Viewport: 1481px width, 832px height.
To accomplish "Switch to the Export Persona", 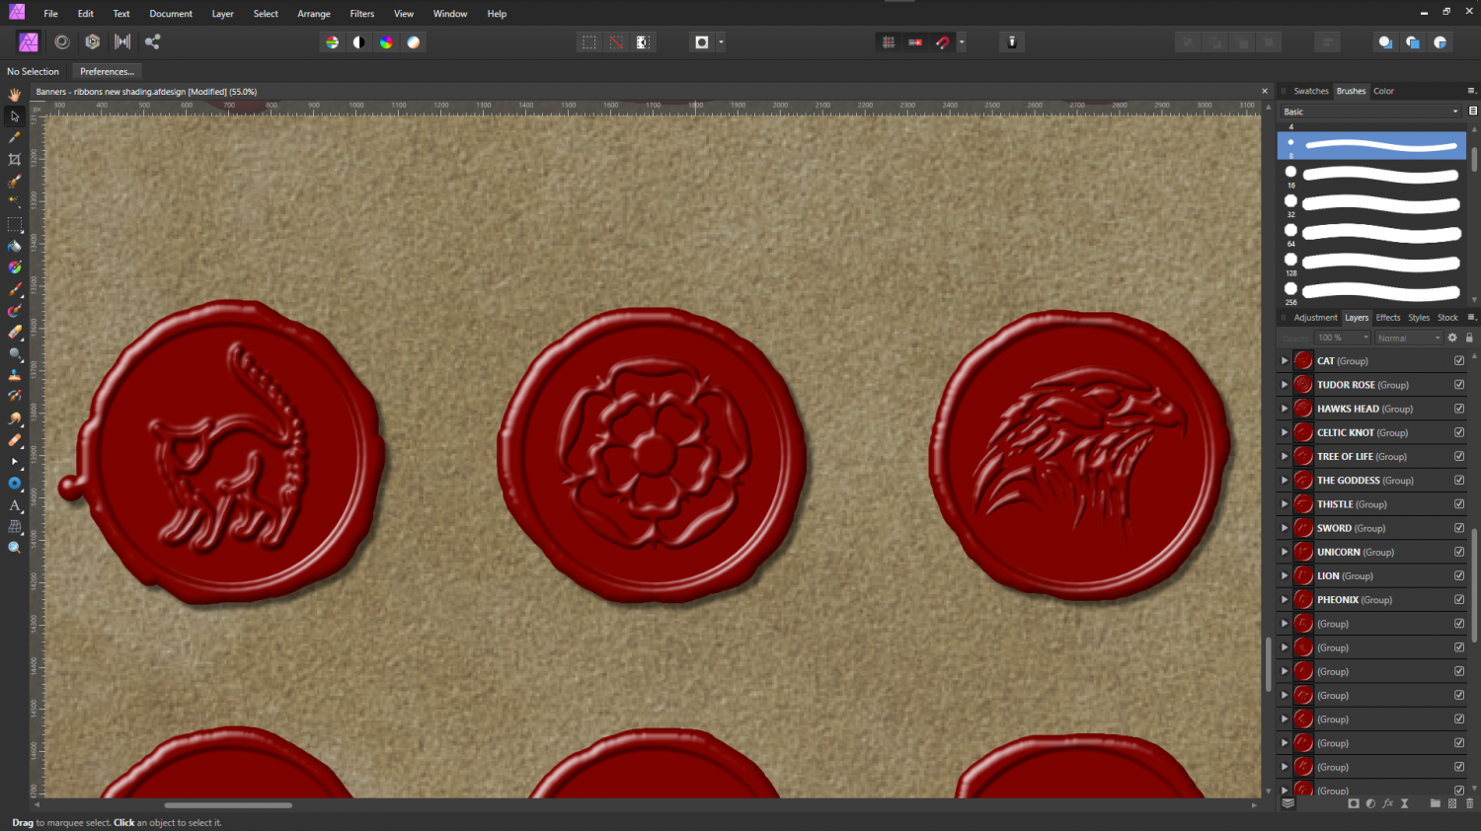I will coord(152,41).
